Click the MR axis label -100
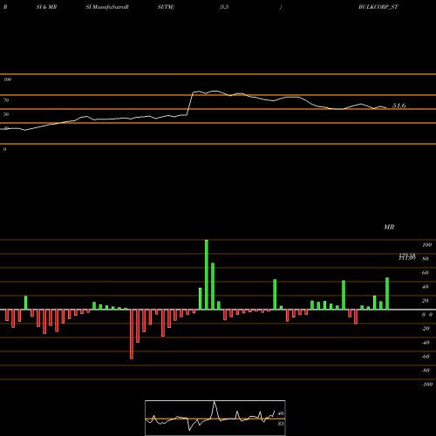Image resolution: width=436 pixels, height=436 pixels. [x=427, y=385]
